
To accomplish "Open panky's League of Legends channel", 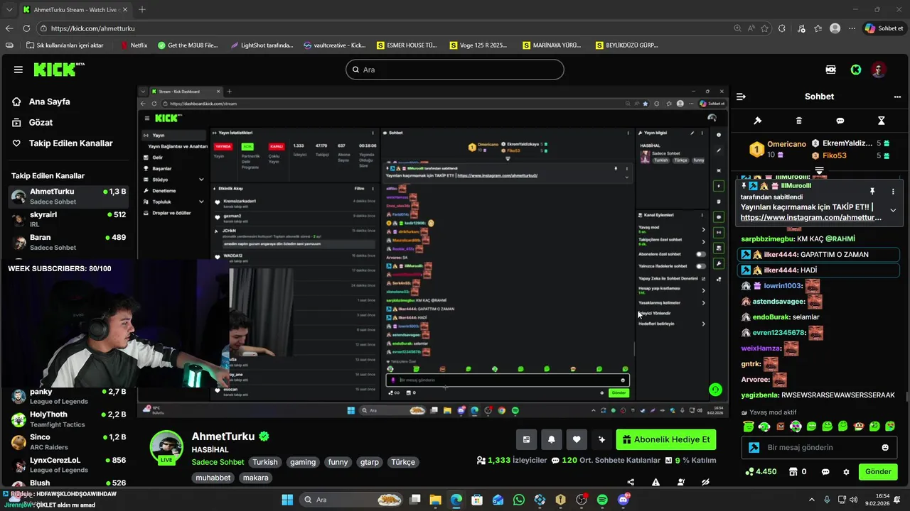I will [68, 397].
